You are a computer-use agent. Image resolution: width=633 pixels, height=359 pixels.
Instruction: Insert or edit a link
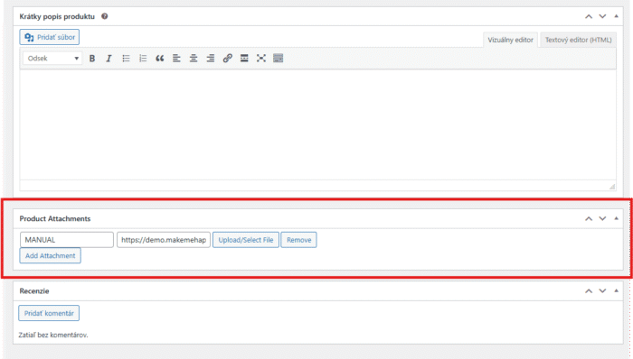[x=227, y=59]
